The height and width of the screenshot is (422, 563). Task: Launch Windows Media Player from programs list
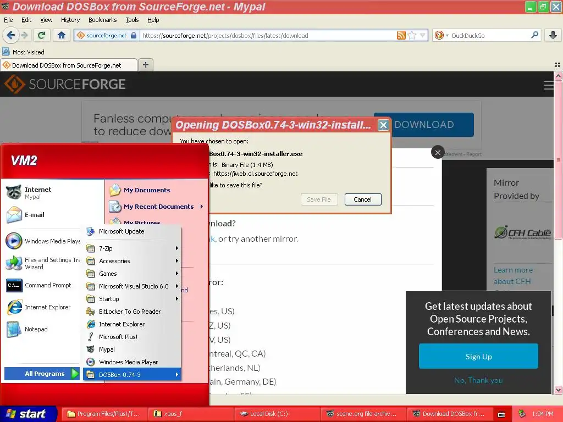click(132, 362)
